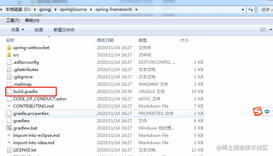Open the address bar history dropdown
This screenshot has width=273, height=156.
(x=243, y=10)
